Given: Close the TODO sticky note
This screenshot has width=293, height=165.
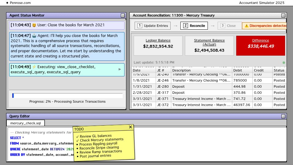Looking at the screenshot, I should coord(130,127).
